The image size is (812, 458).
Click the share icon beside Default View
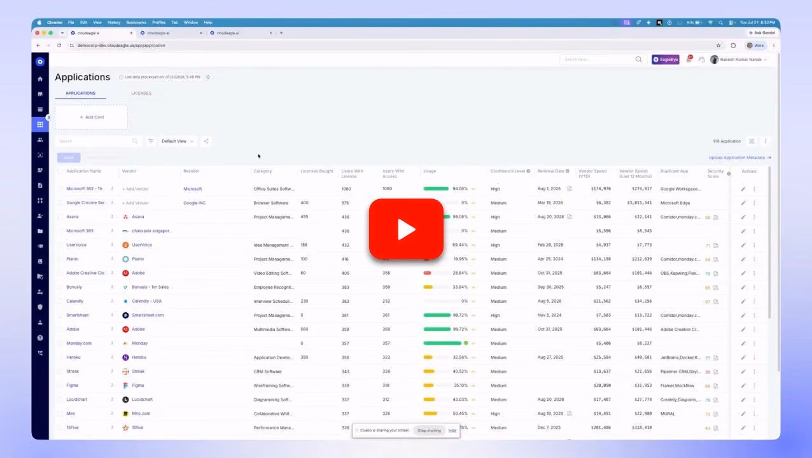[x=206, y=141]
